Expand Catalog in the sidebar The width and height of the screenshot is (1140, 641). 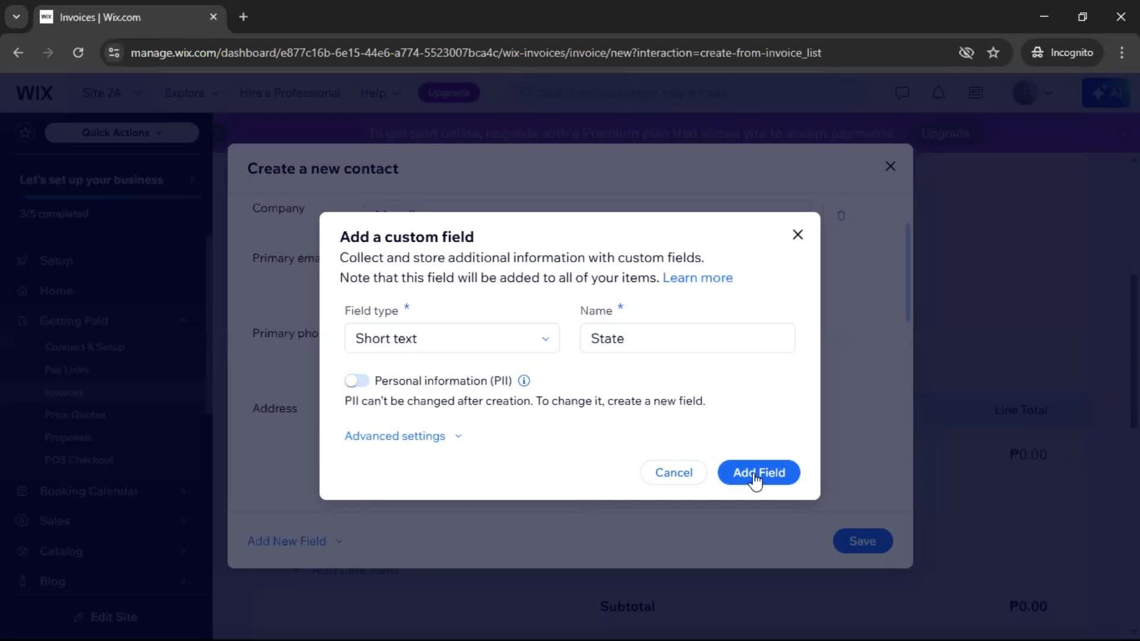tap(183, 551)
